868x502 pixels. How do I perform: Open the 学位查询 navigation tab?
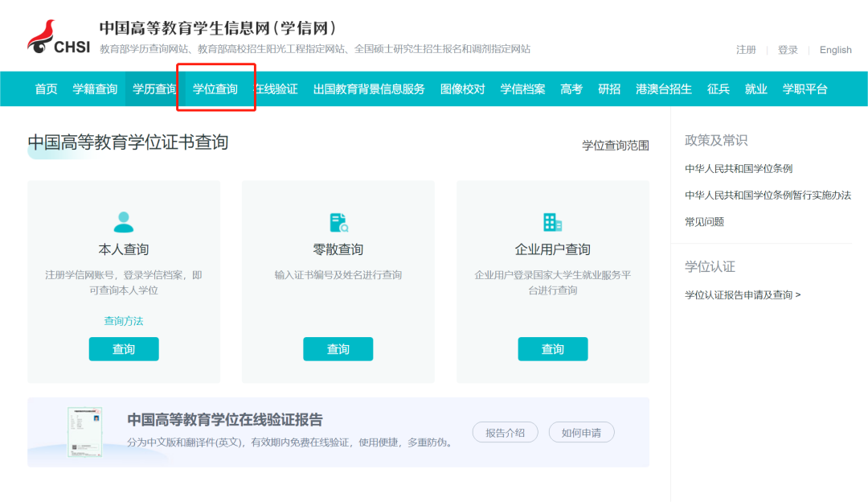coord(215,89)
